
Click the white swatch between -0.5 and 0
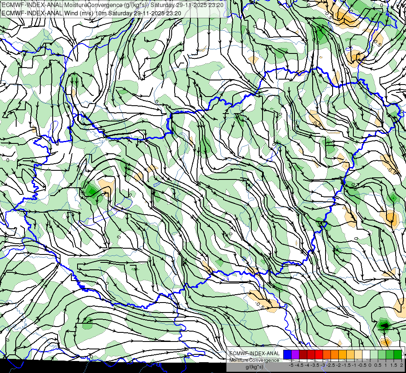pos(366,354)
